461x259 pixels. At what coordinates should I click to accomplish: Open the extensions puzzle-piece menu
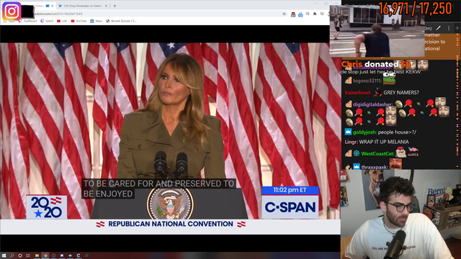click(x=315, y=14)
